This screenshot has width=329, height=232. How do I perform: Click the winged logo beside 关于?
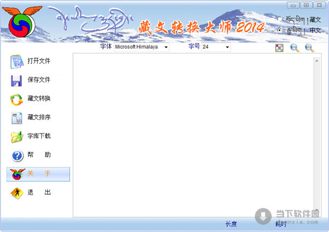(17, 174)
